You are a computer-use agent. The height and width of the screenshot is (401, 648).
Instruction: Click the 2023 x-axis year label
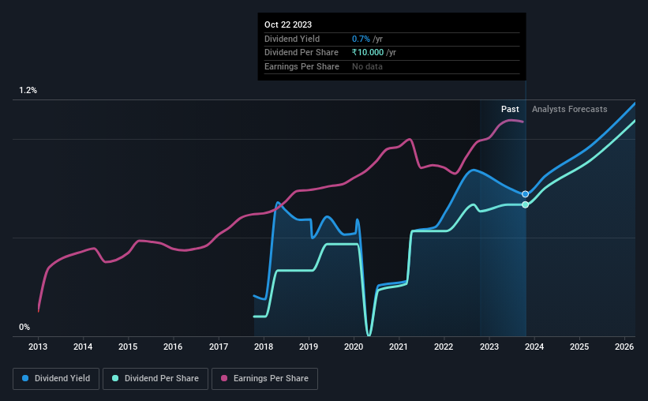(x=489, y=347)
